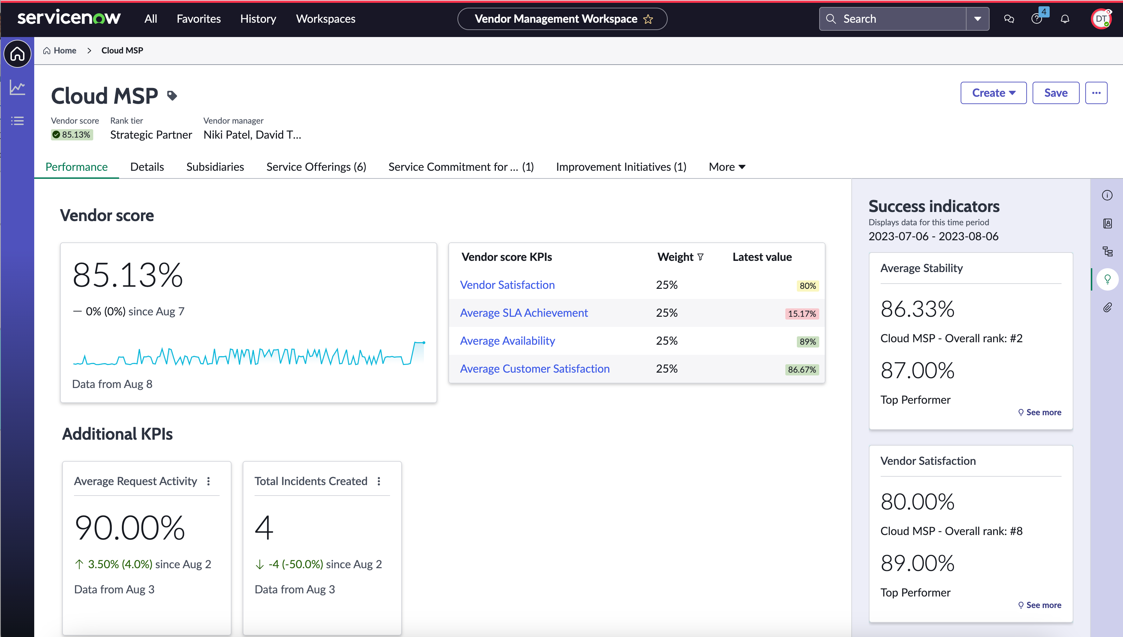1123x637 pixels.
Task: Switch to the Details tab
Action: pos(147,167)
